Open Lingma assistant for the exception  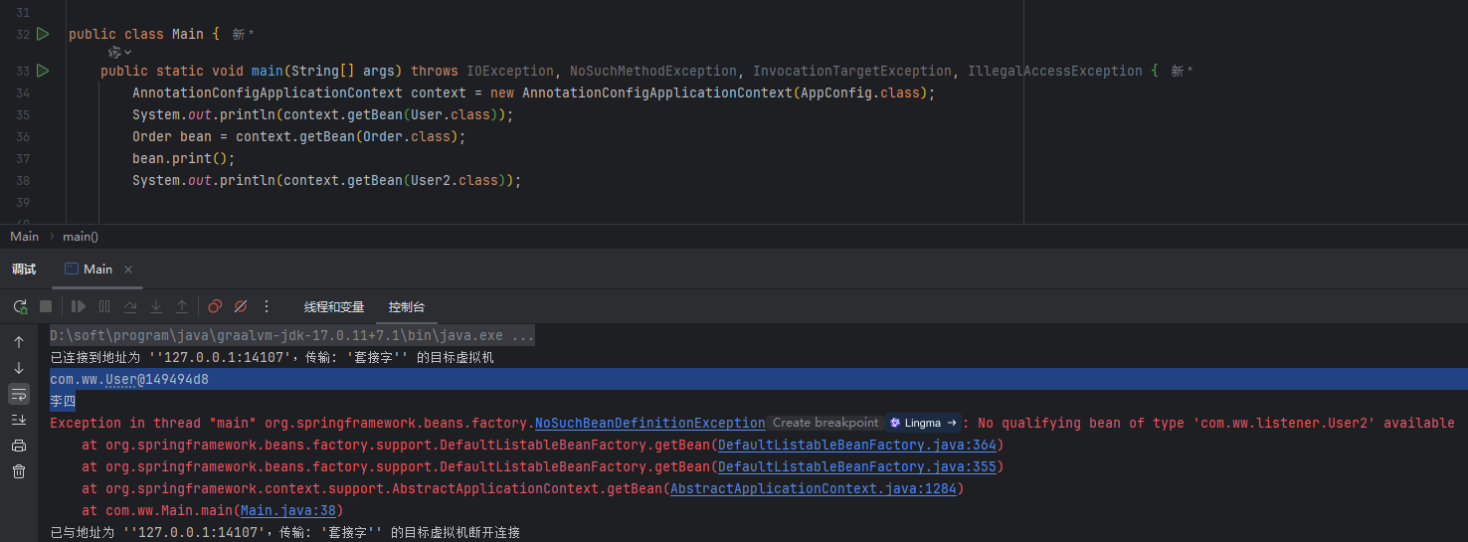tap(923, 423)
